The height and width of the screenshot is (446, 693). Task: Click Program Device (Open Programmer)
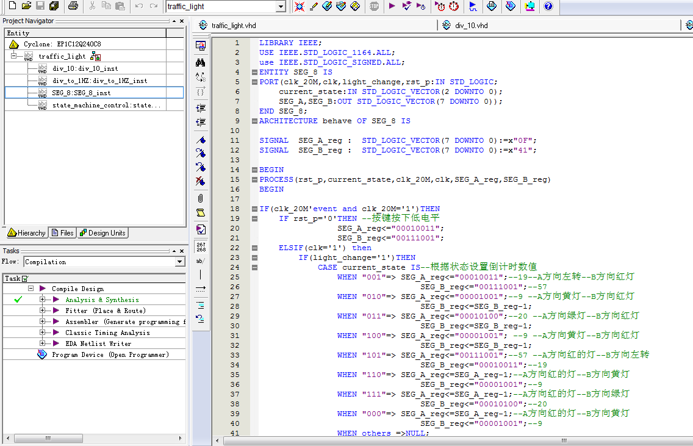pos(110,354)
